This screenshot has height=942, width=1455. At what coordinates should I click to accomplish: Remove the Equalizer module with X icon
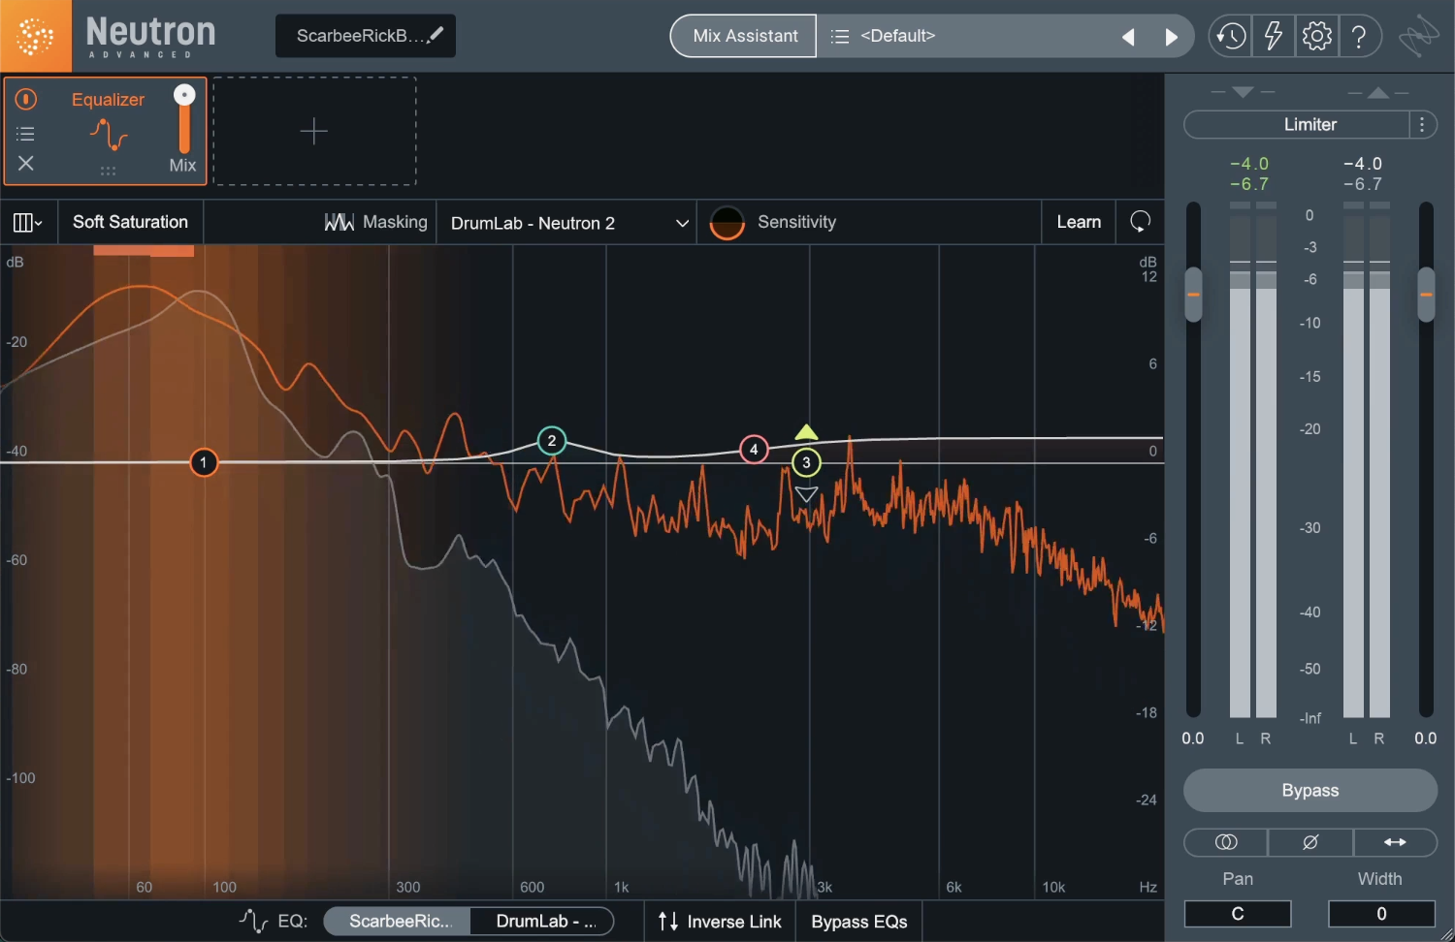tap(26, 163)
